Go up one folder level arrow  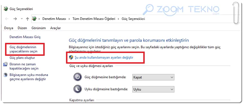pyautogui.click(x=28, y=19)
